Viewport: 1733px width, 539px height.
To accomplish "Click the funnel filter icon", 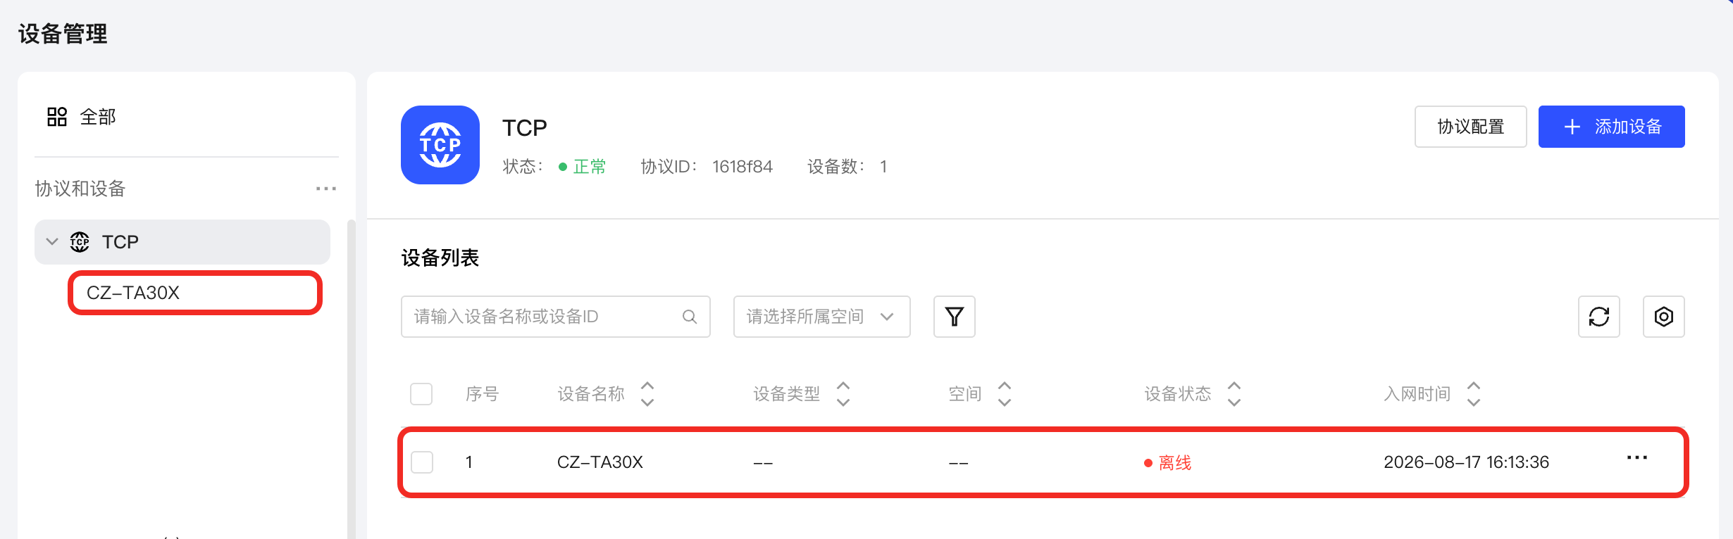I will [954, 317].
